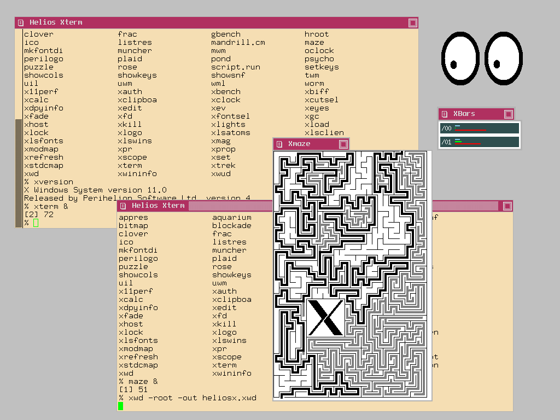Click 'showkeys' in the front Xterm
The image size is (560, 420).
tap(231, 275)
